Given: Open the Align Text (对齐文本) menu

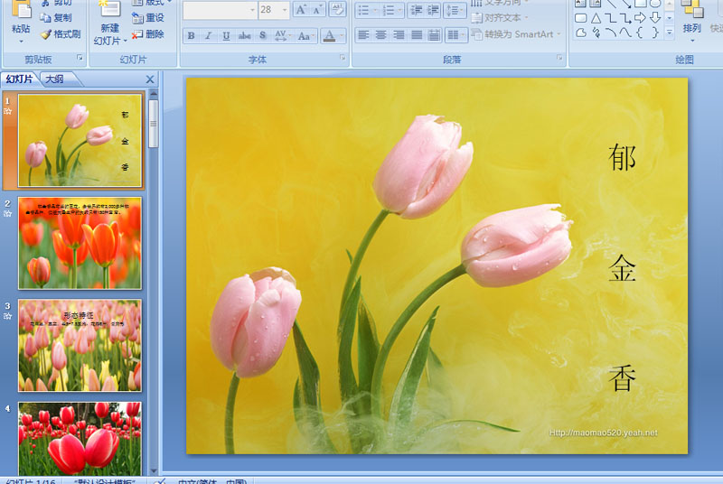Looking at the screenshot, I should pyautogui.click(x=500, y=18).
